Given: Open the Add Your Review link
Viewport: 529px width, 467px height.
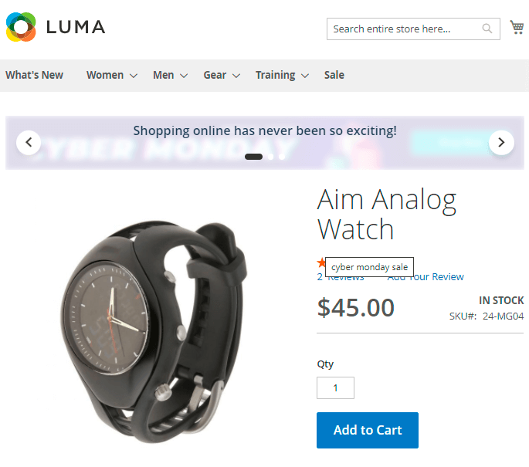Looking at the screenshot, I should (426, 277).
